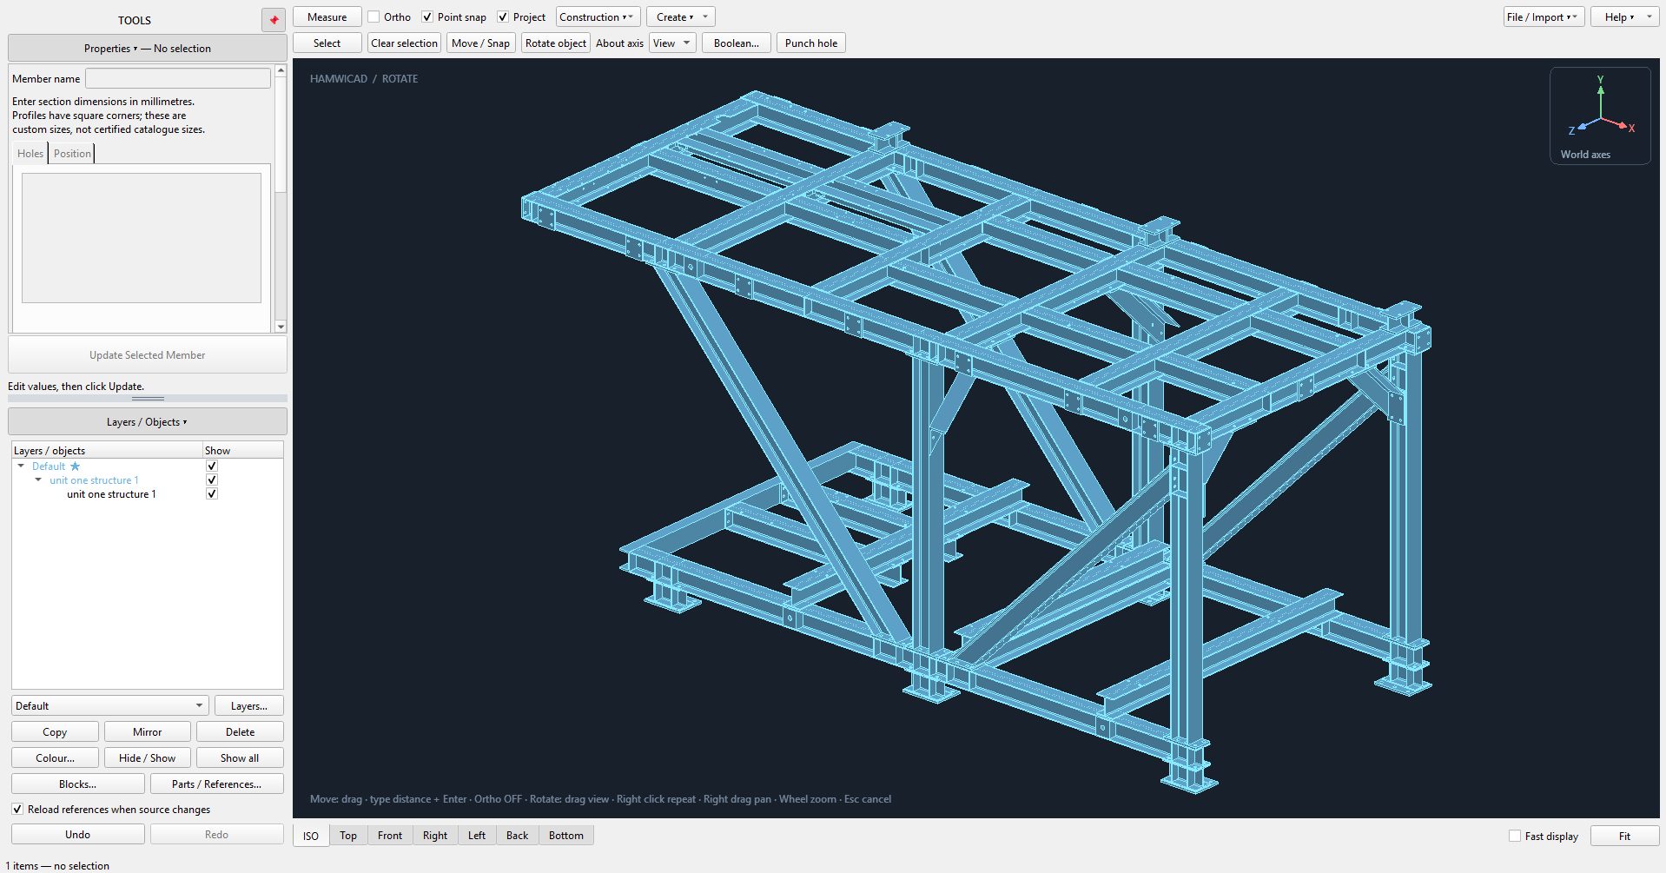Viewport: 1666px width, 873px height.
Task: Select the Bottom view tab
Action: [x=566, y=836]
